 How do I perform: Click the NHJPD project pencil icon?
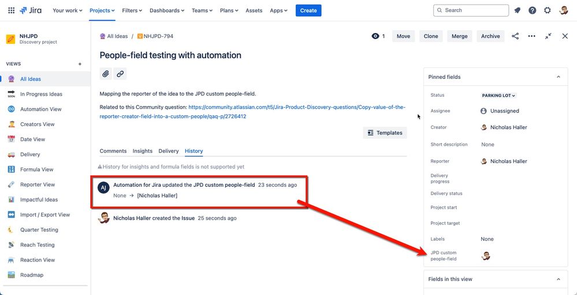(x=10, y=39)
